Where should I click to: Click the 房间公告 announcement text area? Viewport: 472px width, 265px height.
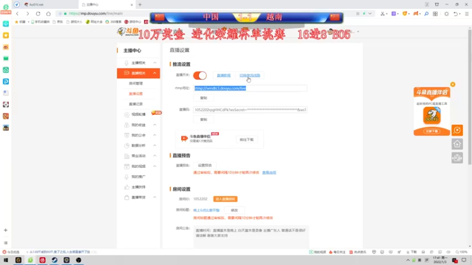click(x=251, y=237)
